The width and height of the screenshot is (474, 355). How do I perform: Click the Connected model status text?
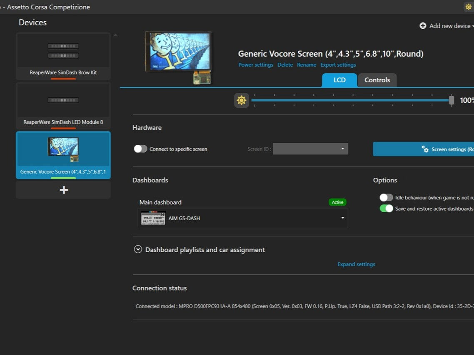[305, 306]
